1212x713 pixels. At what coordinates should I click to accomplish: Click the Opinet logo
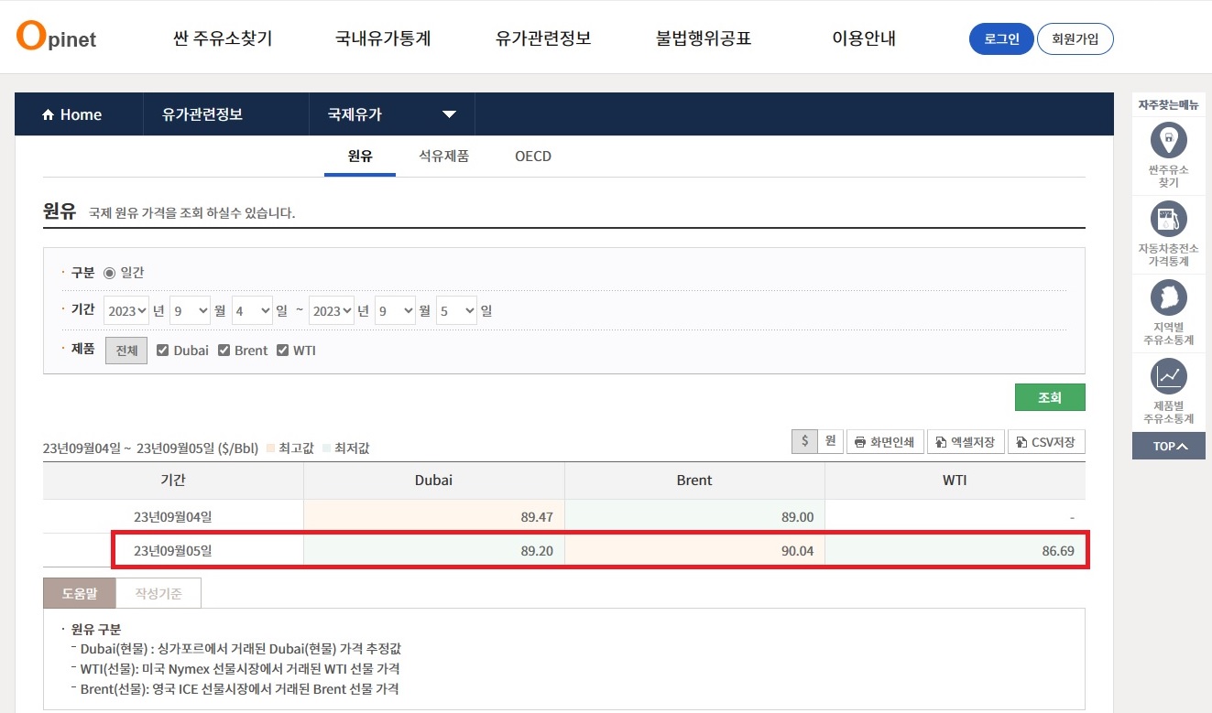(55, 38)
